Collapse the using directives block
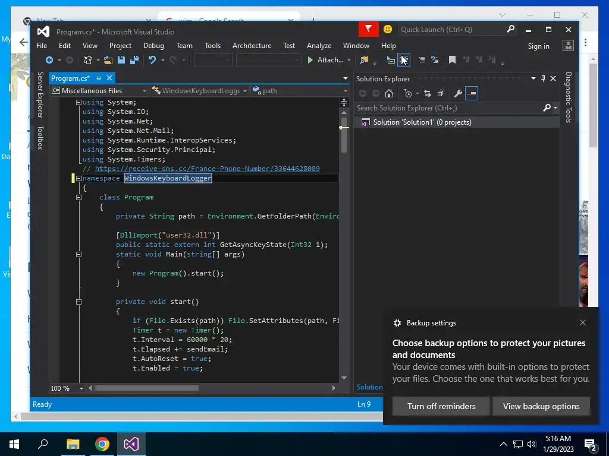Viewport: 609px width, 456px height. 79,102
